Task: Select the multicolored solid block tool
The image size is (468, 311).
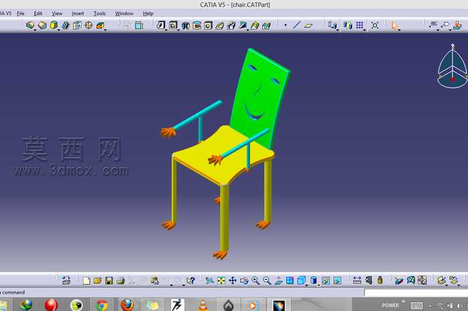Action: pyautogui.click(x=100, y=25)
